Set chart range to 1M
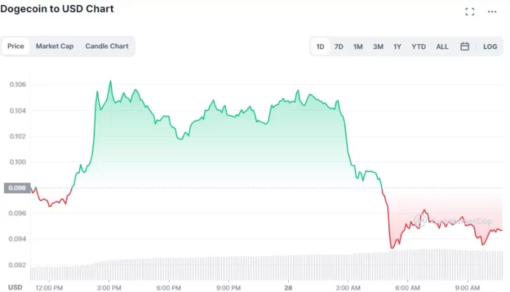The height and width of the screenshot is (292, 510). point(358,47)
